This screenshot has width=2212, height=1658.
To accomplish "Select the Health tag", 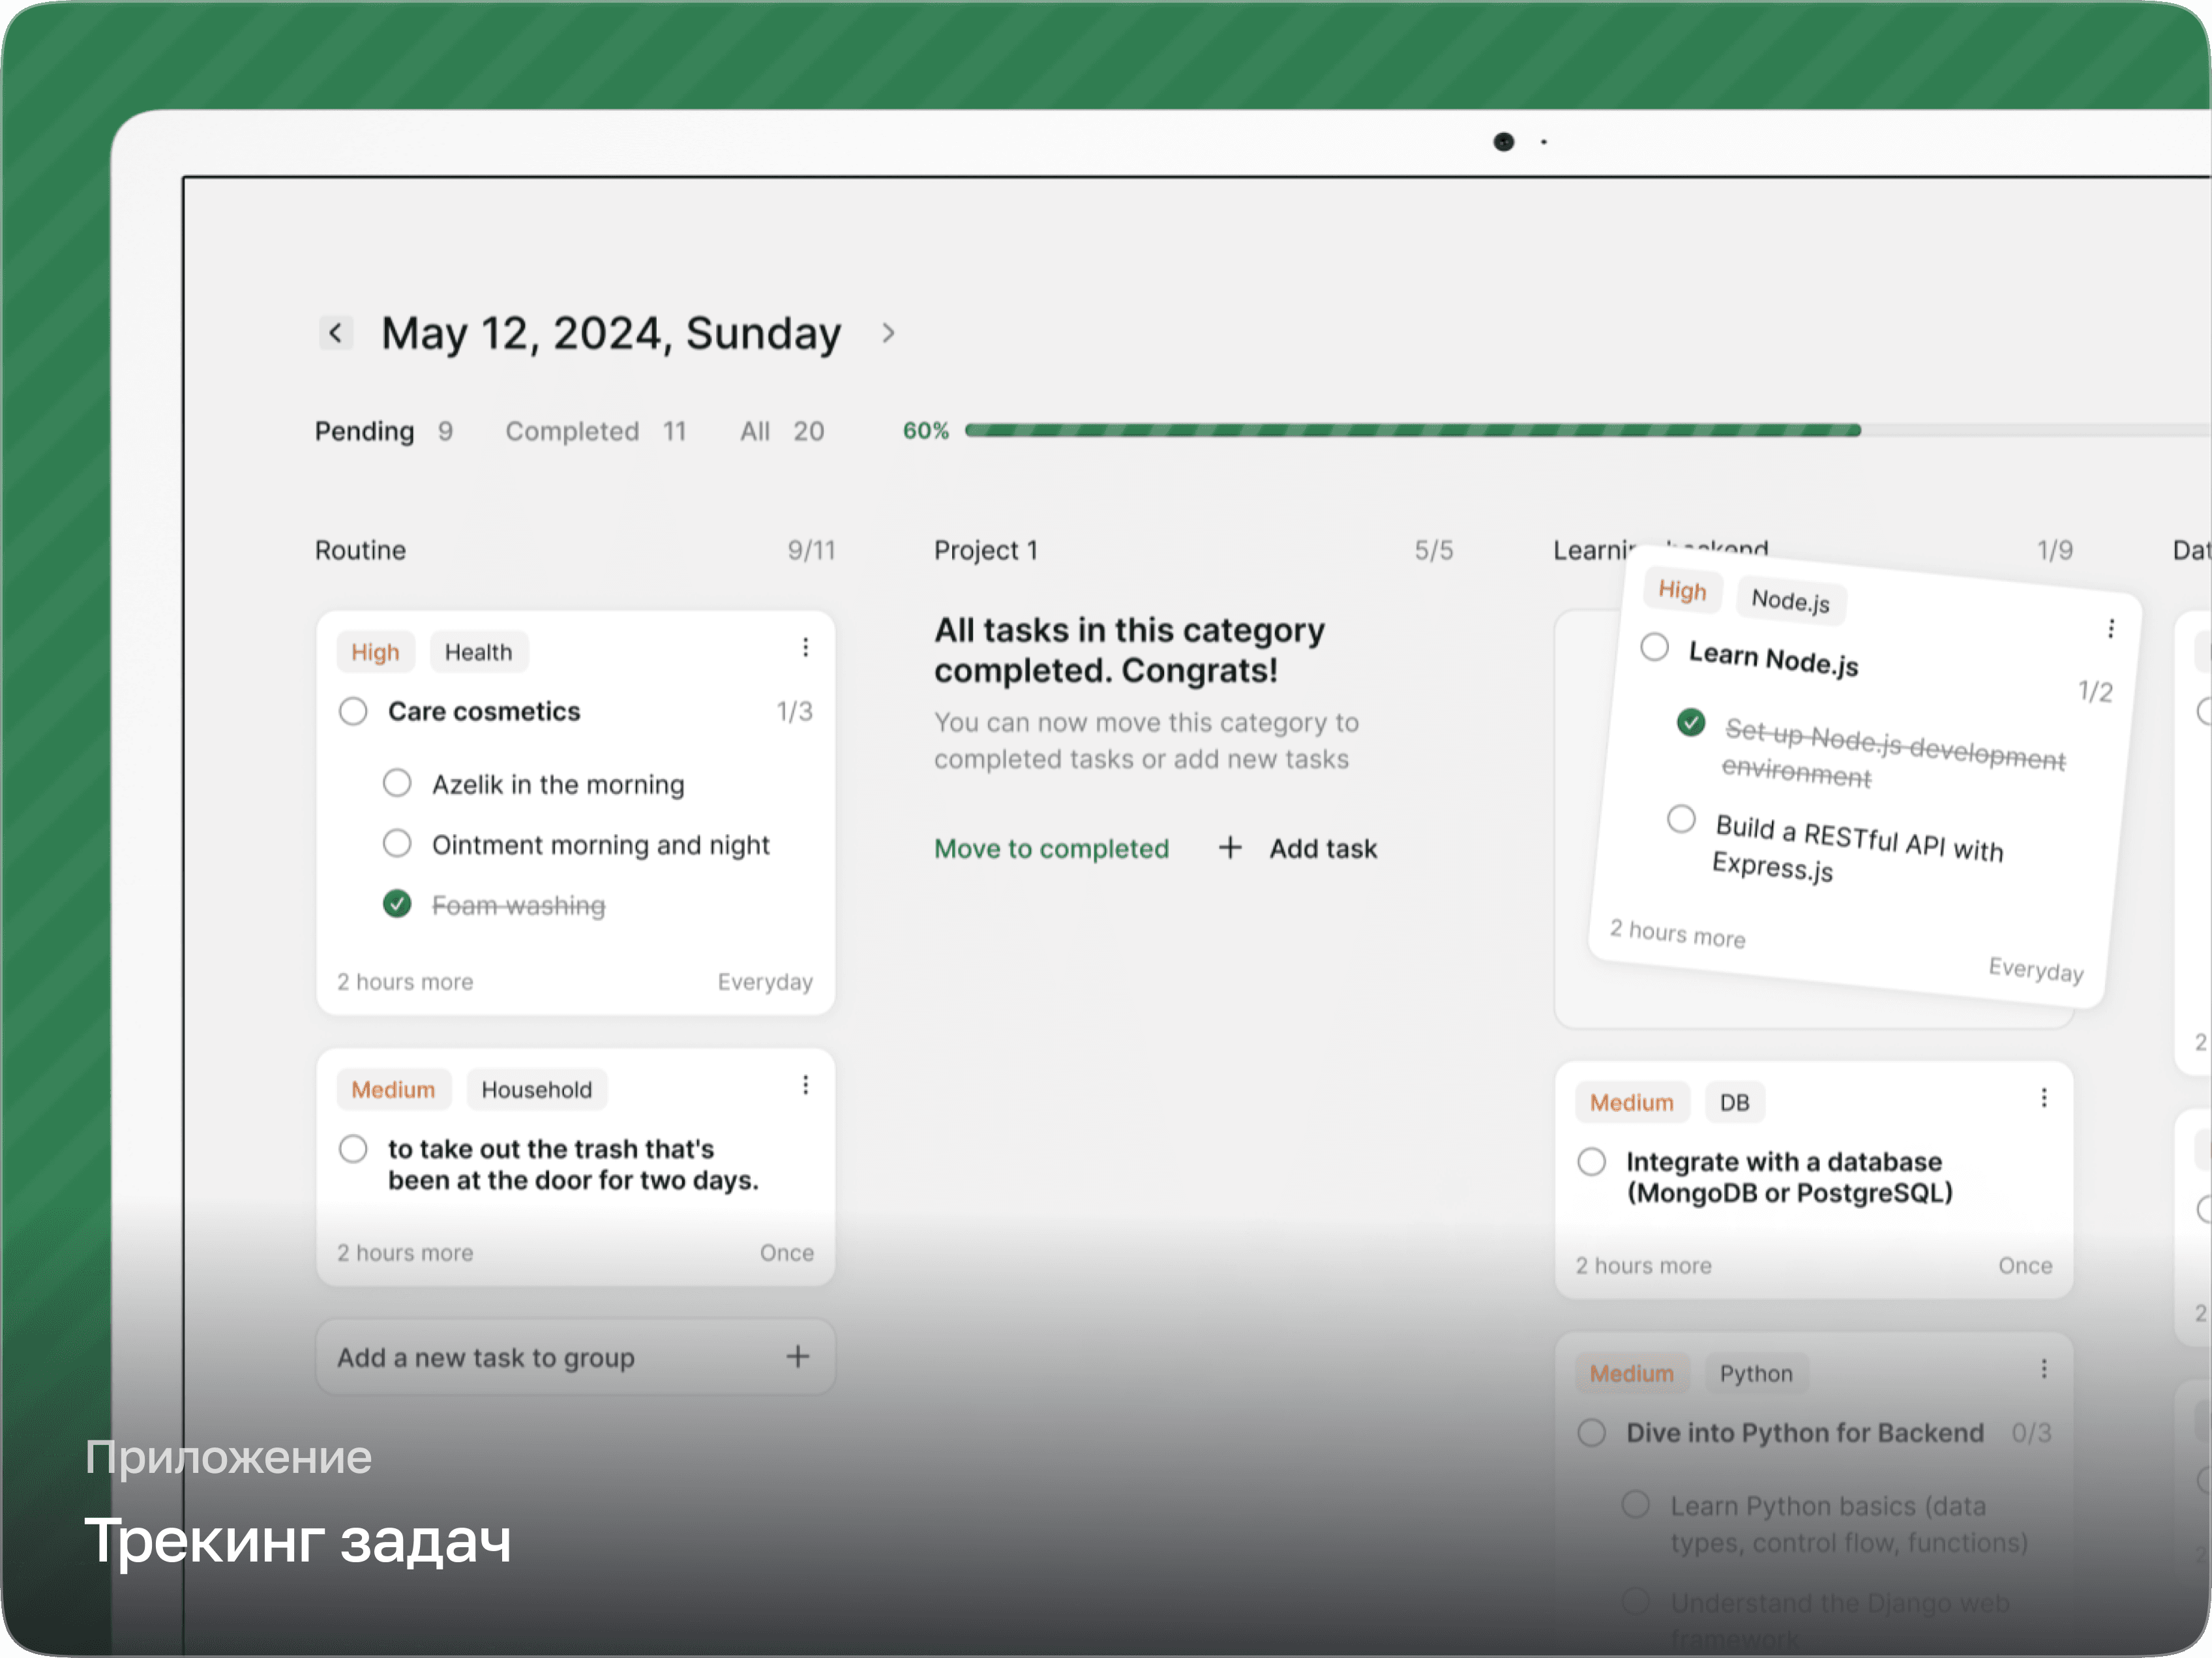I will click(479, 652).
